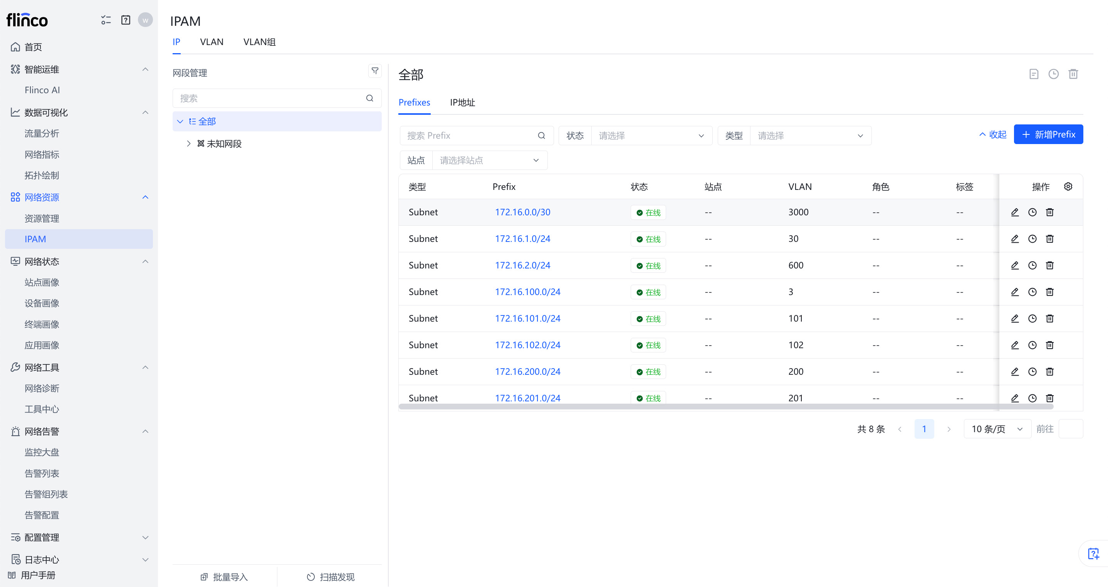
Task: Click trash icon in the 全部 header
Action: (1073, 74)
